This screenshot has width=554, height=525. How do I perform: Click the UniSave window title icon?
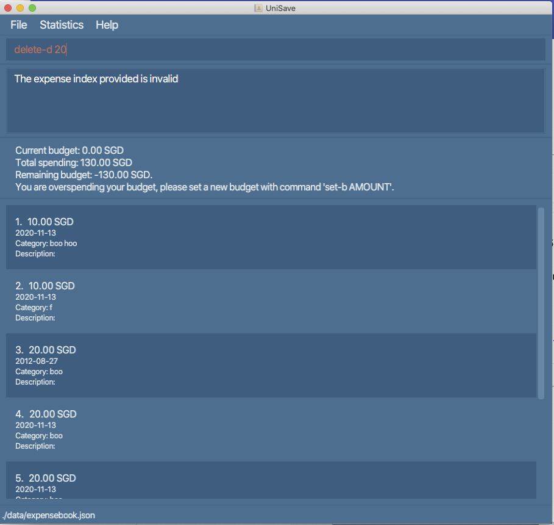pos(258,8)
